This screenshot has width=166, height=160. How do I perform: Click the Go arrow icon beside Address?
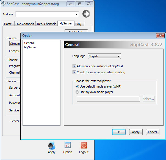click(x=86, y=14)
